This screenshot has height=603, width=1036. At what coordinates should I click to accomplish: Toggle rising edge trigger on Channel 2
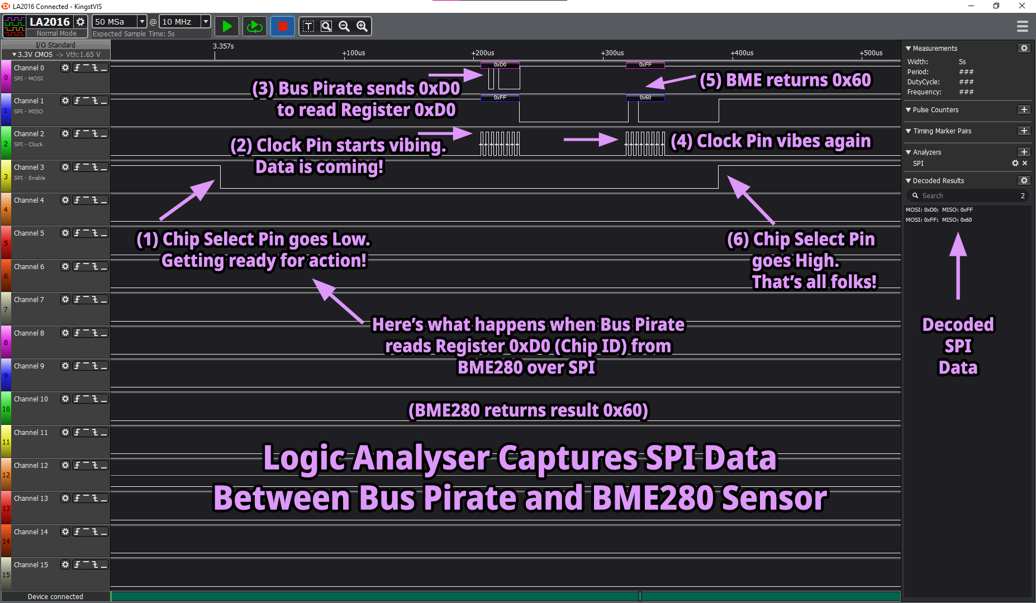[x=77, y=133]
